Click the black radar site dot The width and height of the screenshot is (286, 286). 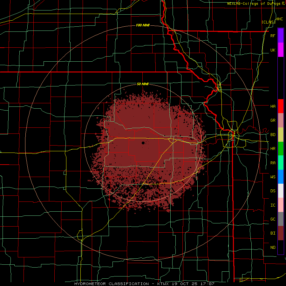tap(143, 143)
